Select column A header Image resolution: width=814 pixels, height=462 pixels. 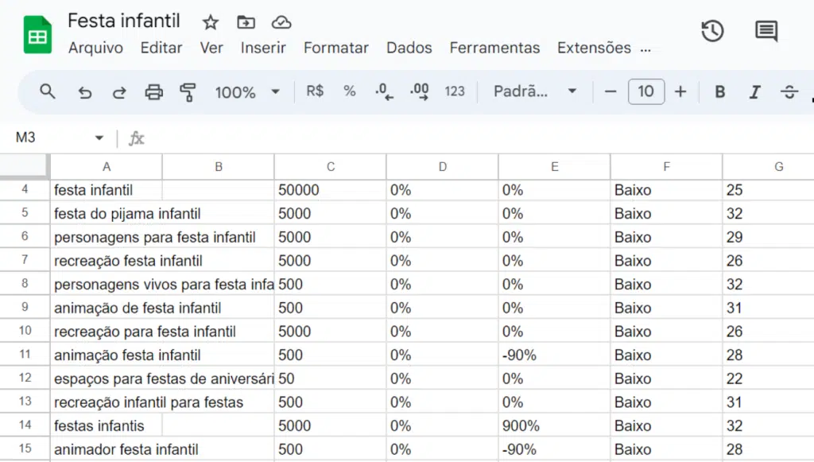click(107, 167)
